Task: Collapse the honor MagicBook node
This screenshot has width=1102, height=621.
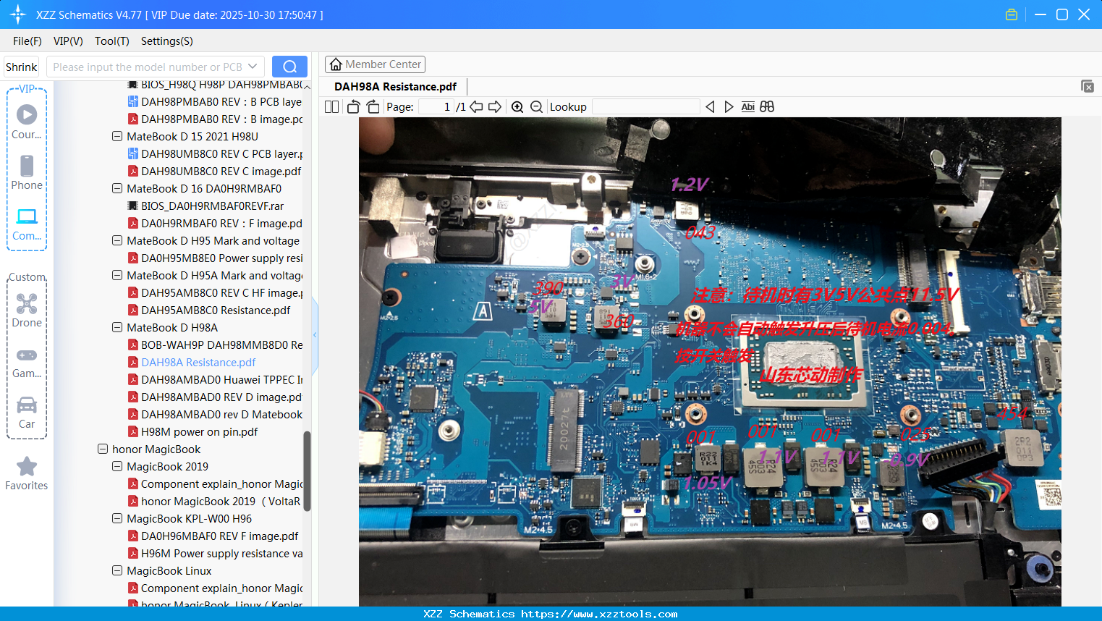Action: (x=103, y=449)
